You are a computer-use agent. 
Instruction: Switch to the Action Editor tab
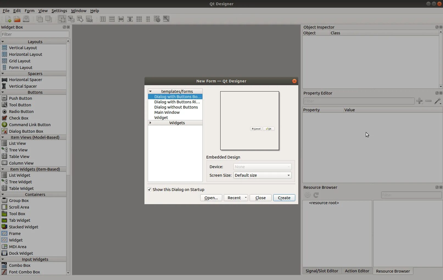tap(357, 271)
